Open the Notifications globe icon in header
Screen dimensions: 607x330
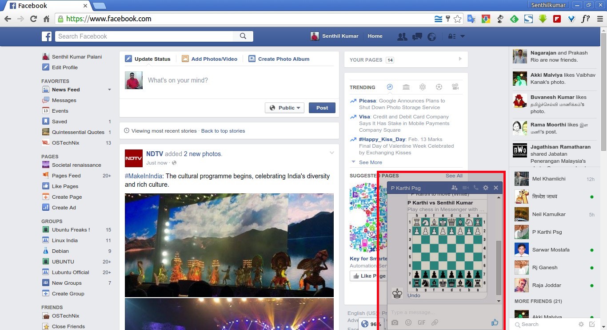[x=431, y=36]
